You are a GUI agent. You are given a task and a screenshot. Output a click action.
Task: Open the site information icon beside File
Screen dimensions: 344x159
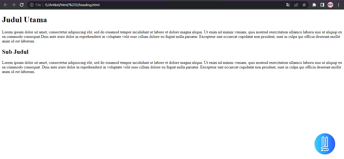pyautogui.click(x=32, y=5)
